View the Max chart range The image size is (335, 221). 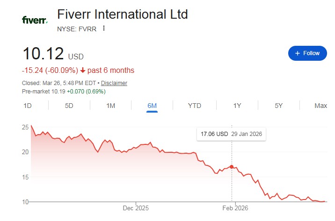tap(320, 106)
